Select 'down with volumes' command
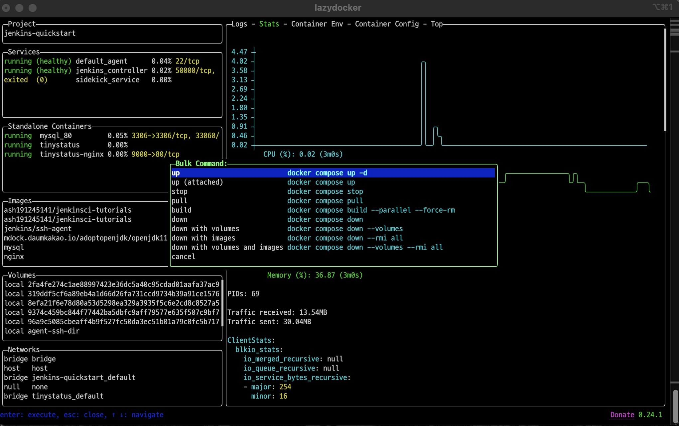This screenshot has height=426, width=679. pos(205,229)
